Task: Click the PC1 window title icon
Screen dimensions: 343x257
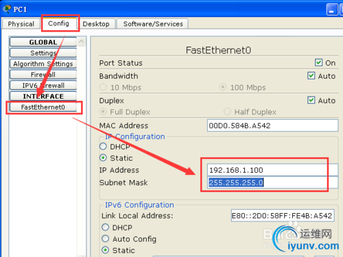Action: (x=7, y=9)
